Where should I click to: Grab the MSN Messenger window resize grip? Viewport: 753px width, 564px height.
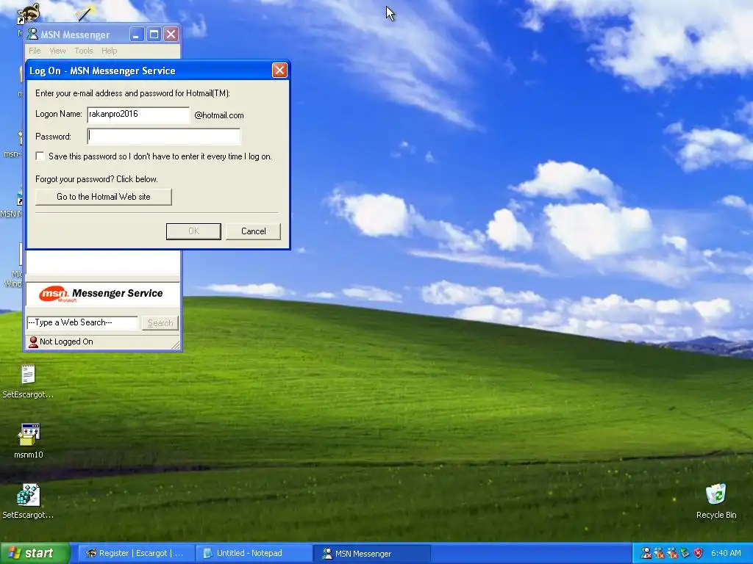(176, 345)
